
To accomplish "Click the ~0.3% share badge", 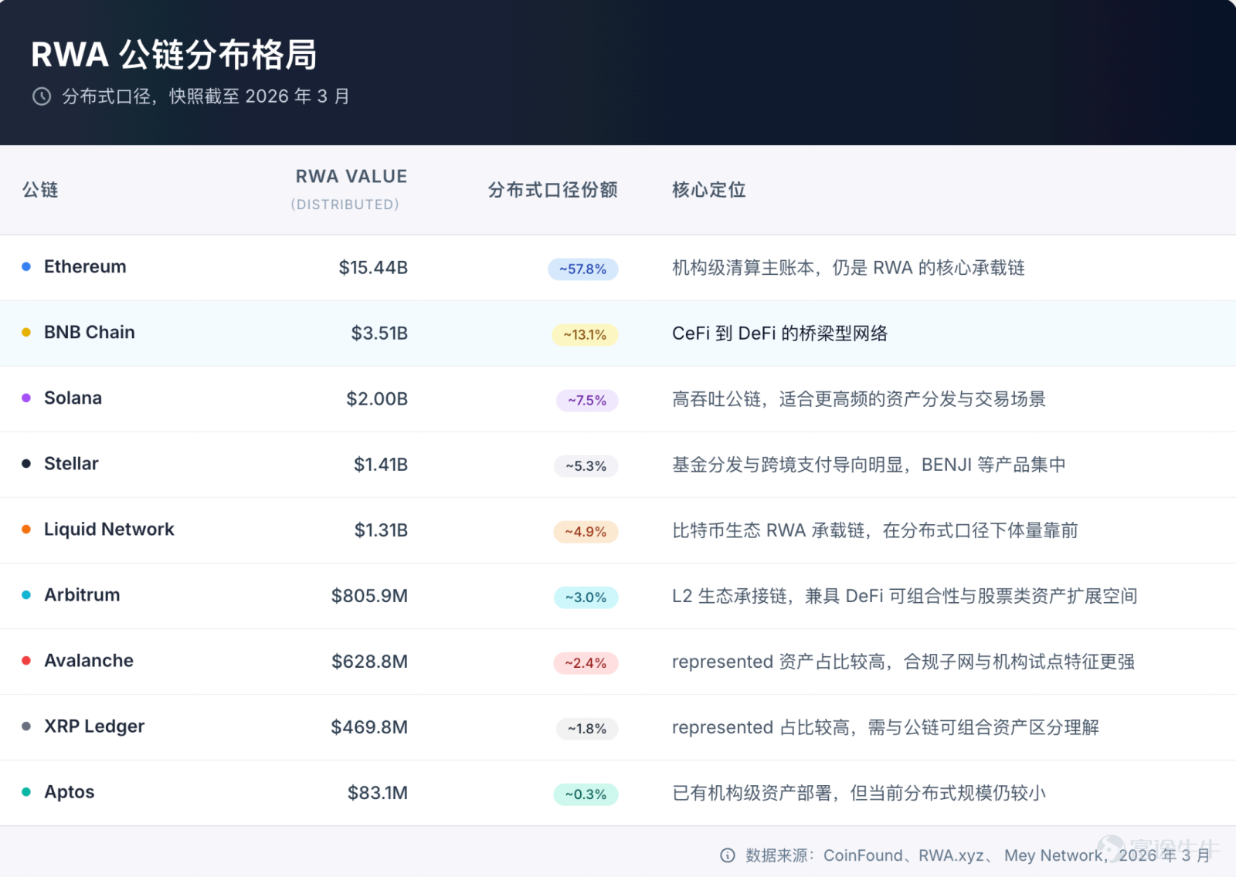I will click(x=586, y=794).
